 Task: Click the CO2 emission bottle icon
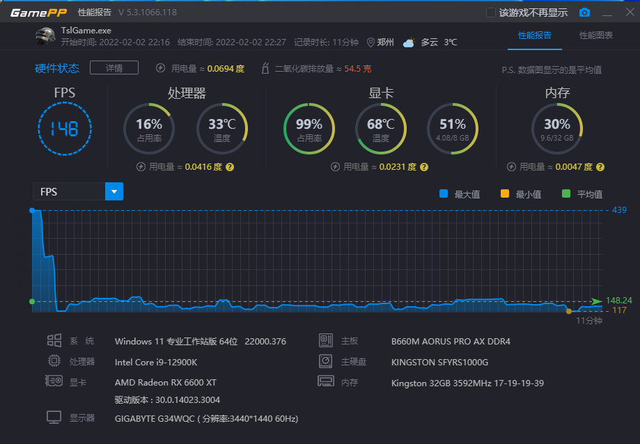tap(265, 68)
